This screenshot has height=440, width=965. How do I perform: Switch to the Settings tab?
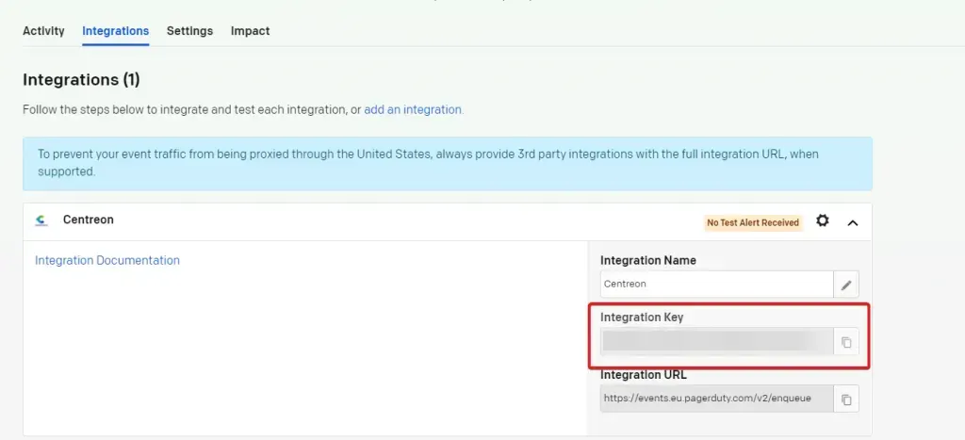point(189,31)
